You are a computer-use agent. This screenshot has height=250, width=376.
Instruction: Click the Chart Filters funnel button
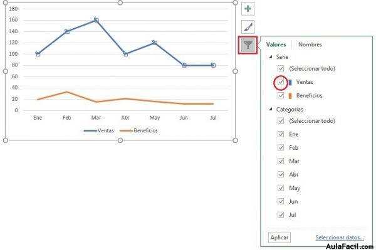248,45
